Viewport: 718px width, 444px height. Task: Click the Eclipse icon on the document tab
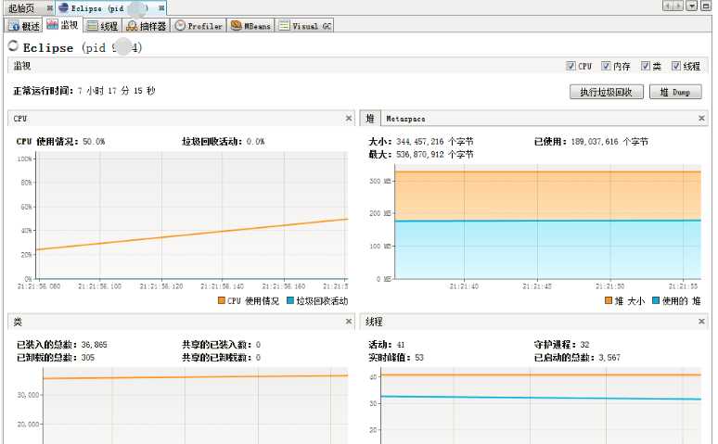point(64,7)
